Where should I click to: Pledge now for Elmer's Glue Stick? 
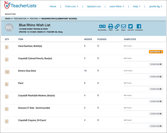[x=156, y=77]
